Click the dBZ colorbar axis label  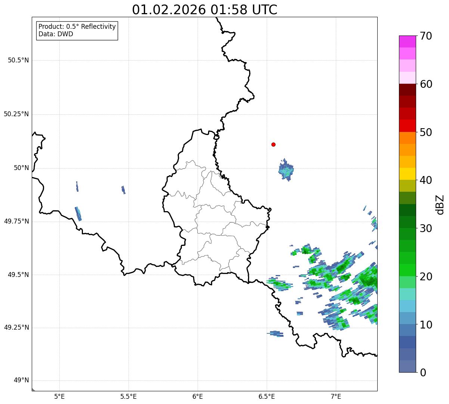click(x=440, y=204)
